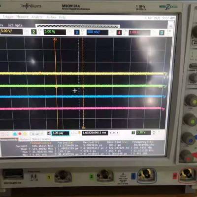
Task: Open the Utilities menu
Action: 51,17
